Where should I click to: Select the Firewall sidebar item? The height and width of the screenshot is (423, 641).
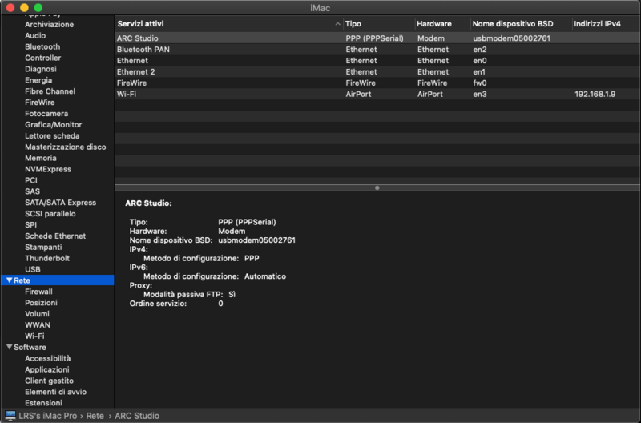tap(38, 292)
